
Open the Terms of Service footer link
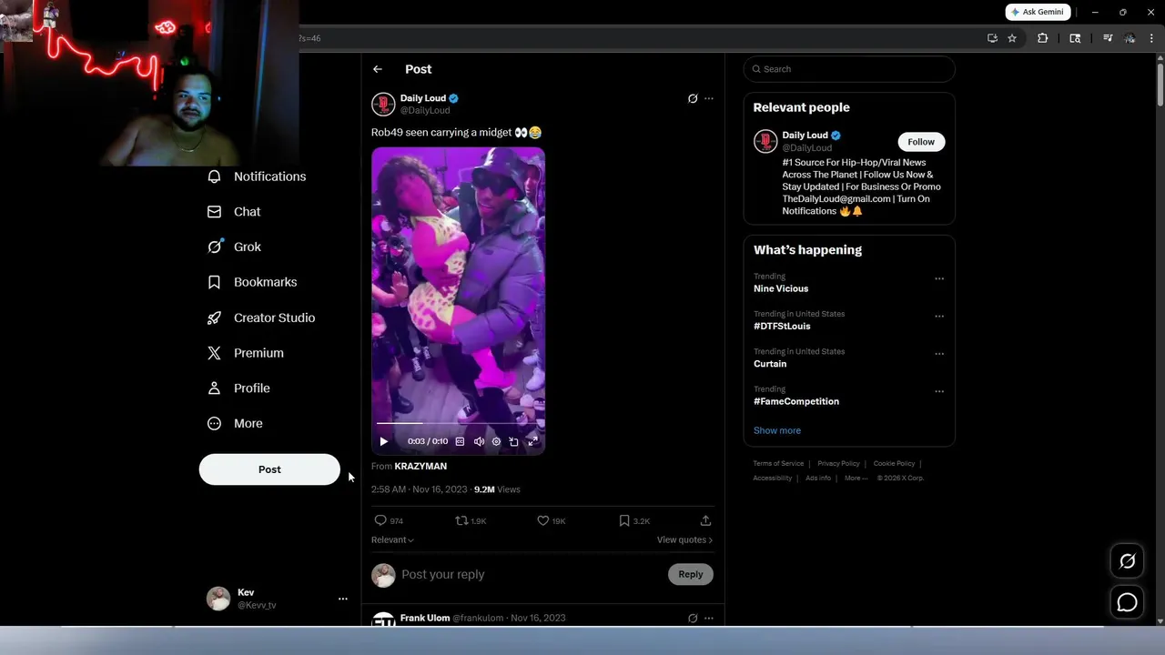pos(778,464)
